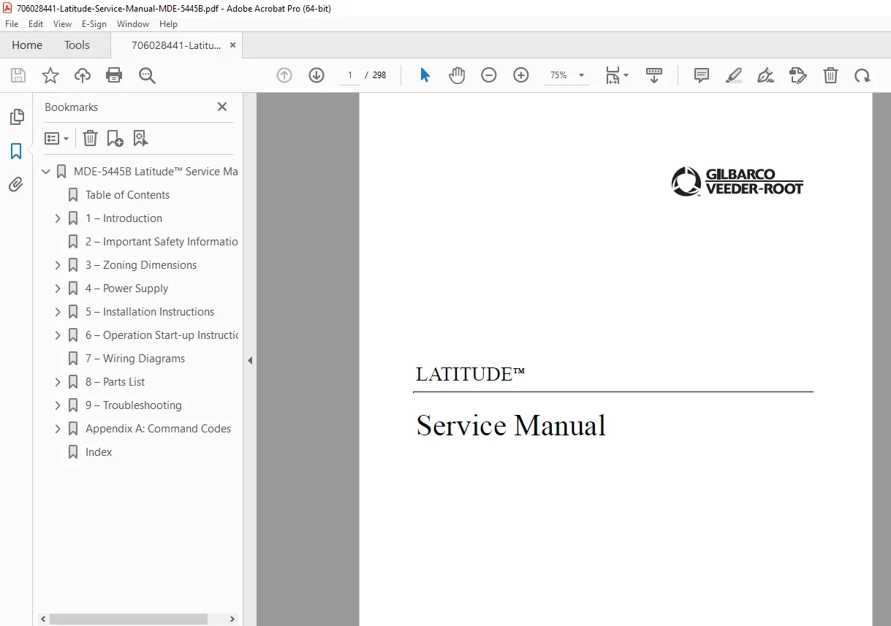
Task: Click the bookmarks horizontal scrollbar thumb
Action: (x=129, y=619)
